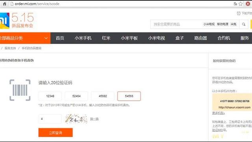Click the page icon beside the URL

point(12,4)
